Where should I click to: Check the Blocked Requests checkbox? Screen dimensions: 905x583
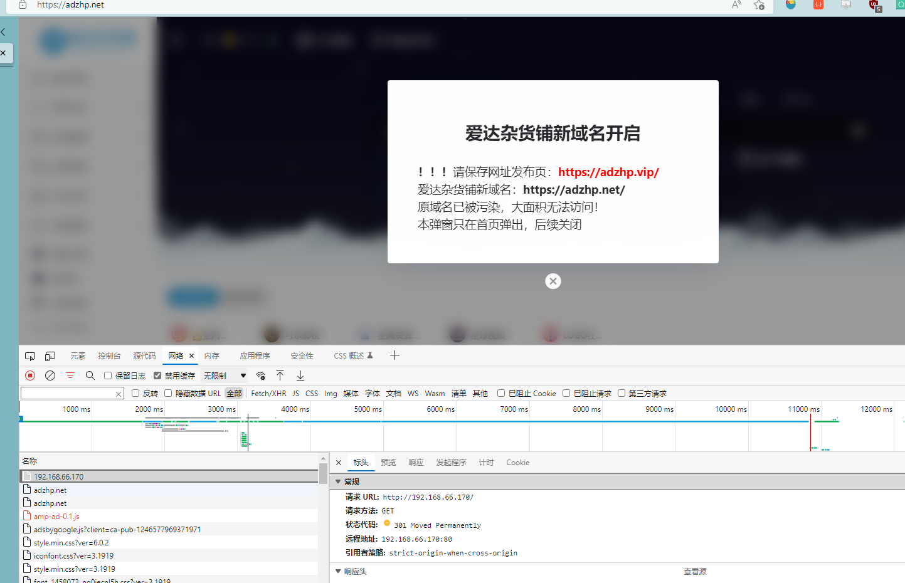[566, 393]
